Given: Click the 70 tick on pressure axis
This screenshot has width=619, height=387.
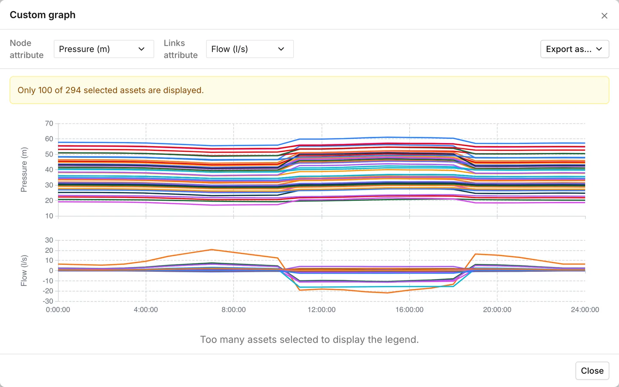Looking at the screenshot, I should point(49,123).
